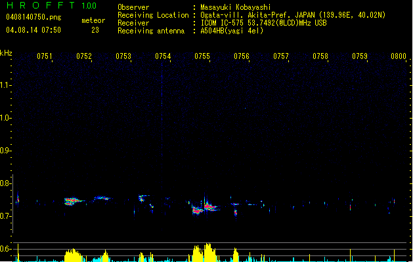This screenshot has width=413, height=262.
Task: Click the 0753 time axis marker
Action: tap(123, 56)
